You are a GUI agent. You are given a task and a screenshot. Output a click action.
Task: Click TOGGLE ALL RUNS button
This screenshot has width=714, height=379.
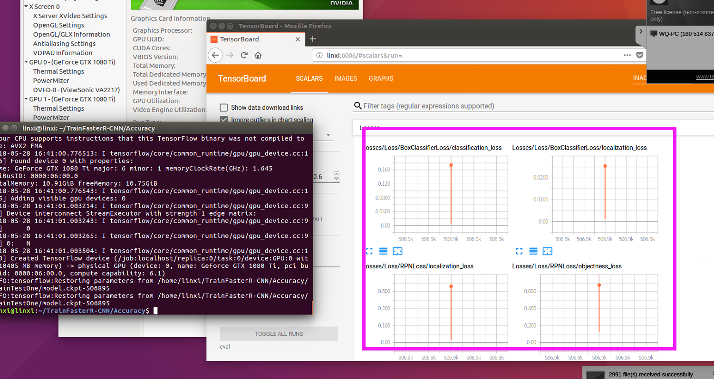tap(279, 334)
